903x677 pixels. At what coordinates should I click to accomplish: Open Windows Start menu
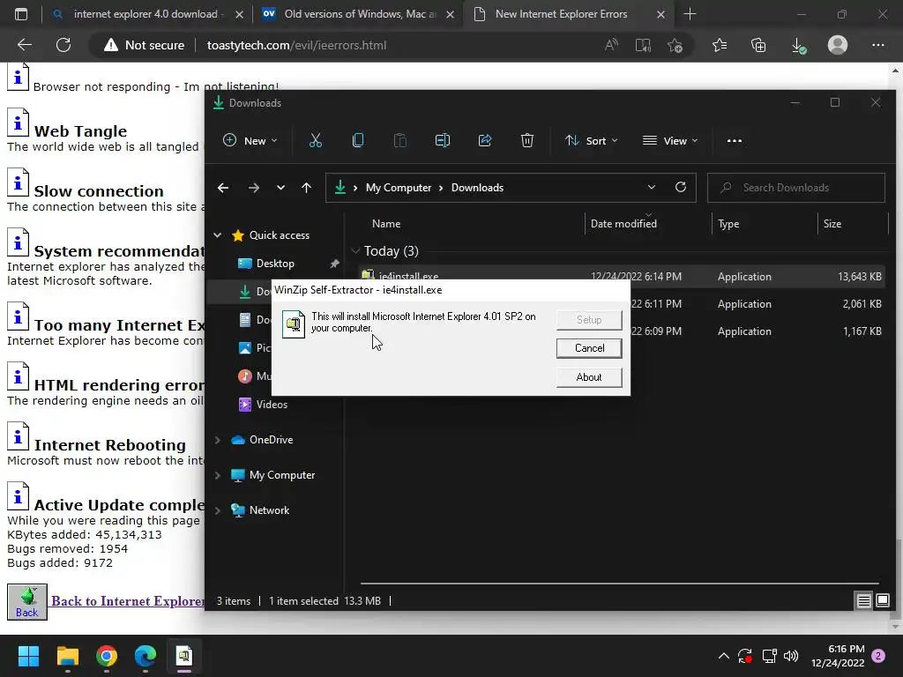coord(28,656)
